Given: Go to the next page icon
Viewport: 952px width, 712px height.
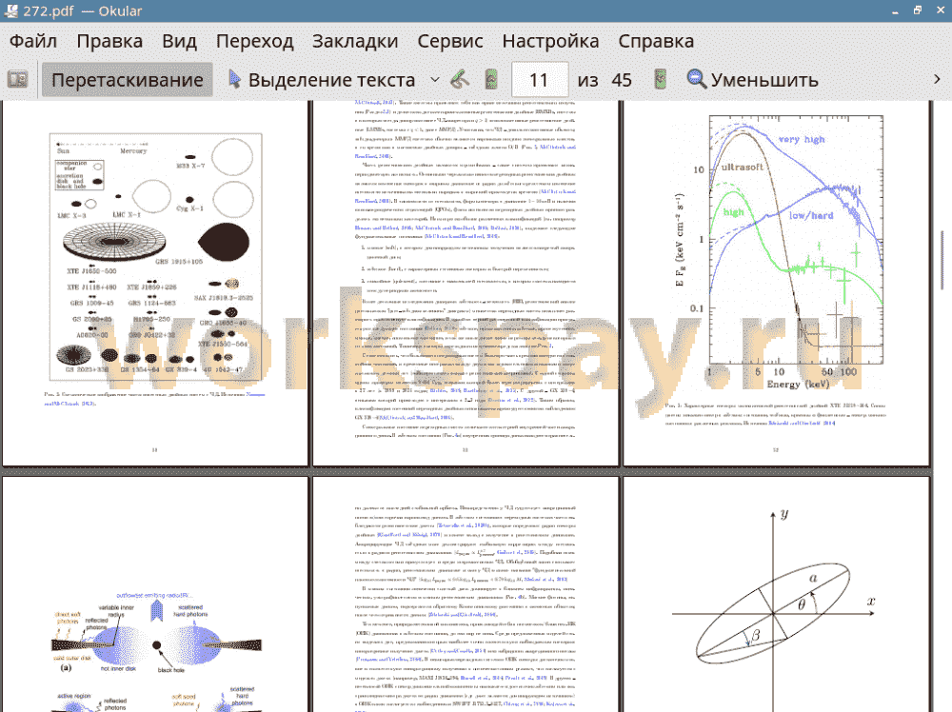Looking at the screenshot, I should pos(660,80).
